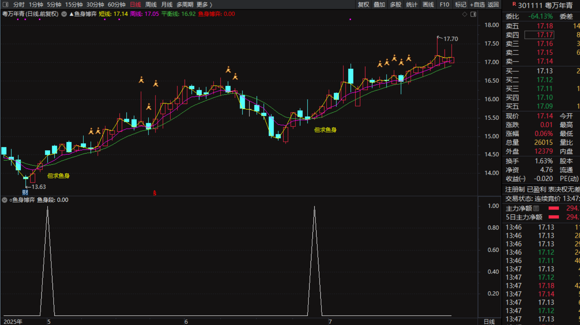Open the 标记 mark tool
Screen dimensions: 580x325
(x=460, y=4)
